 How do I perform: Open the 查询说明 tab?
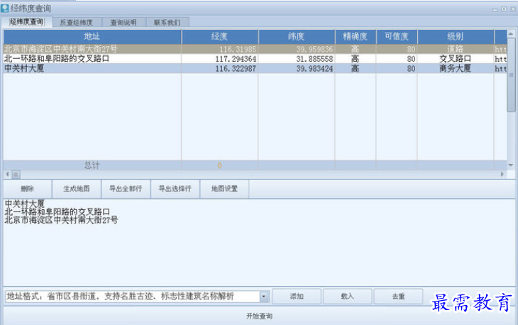click(123, 23)
